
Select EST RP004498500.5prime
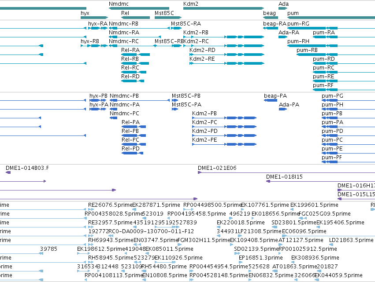(212, 205)
